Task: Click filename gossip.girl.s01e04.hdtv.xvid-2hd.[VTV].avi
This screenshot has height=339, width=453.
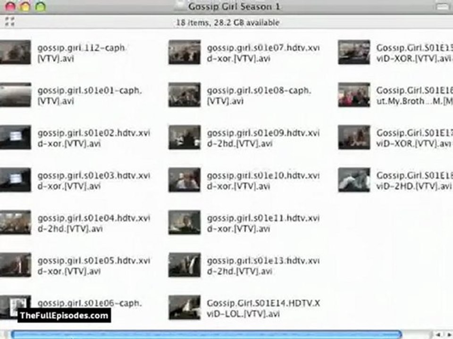Action: 94,223
